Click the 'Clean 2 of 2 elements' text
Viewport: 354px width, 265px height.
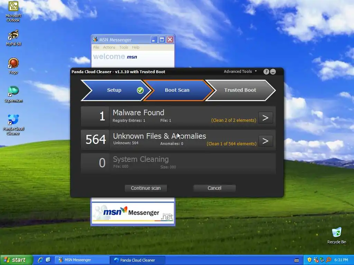pos(234,120)
